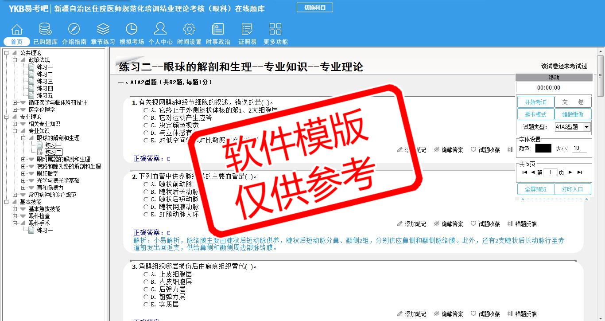The image size is (605, 321).
Task: Open the 介绍指南 compass icon
Action: tap(74, 30)
